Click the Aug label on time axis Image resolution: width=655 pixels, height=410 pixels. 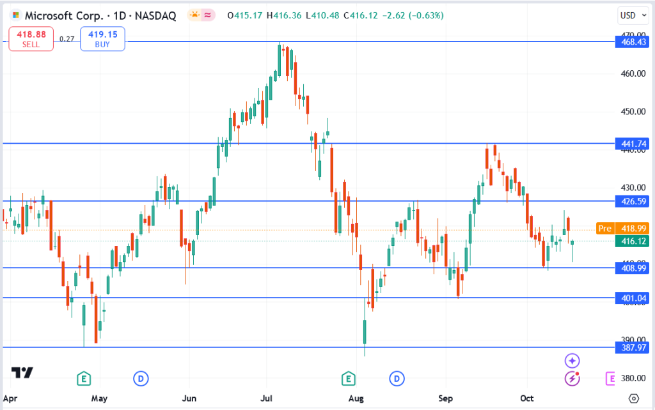pyautogui.click(x=356, y=399)
